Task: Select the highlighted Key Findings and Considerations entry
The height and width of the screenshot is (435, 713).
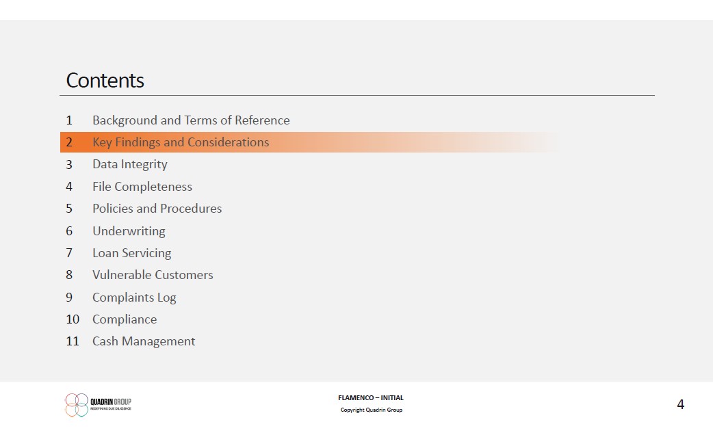Action: [x=181, y=142]
